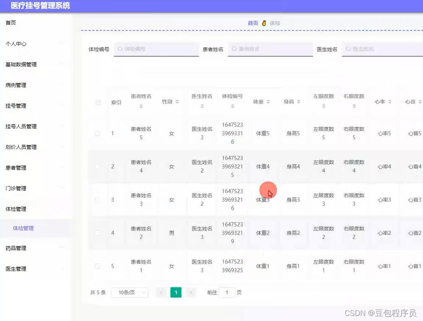
Task: Toggle the select-all checkbox in table header
Action: coord(97,102)
